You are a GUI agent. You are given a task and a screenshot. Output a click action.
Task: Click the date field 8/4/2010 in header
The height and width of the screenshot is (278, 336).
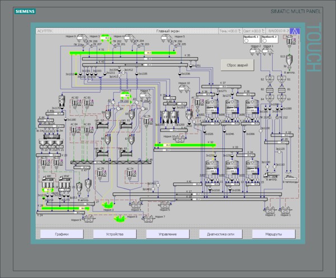[x=279, y=31]
